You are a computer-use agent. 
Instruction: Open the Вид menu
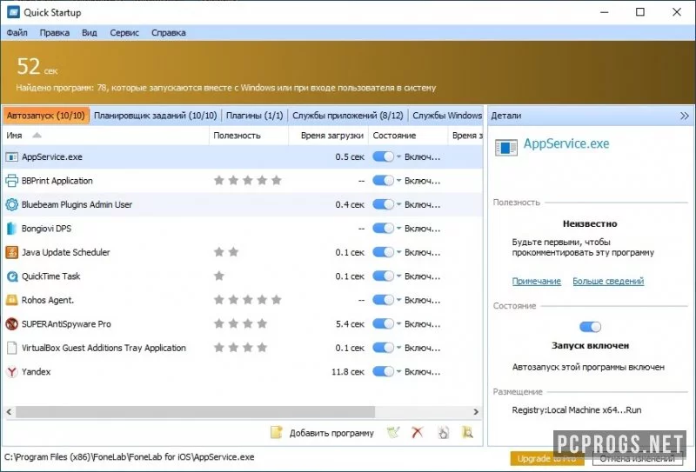(x=90, y=33)
